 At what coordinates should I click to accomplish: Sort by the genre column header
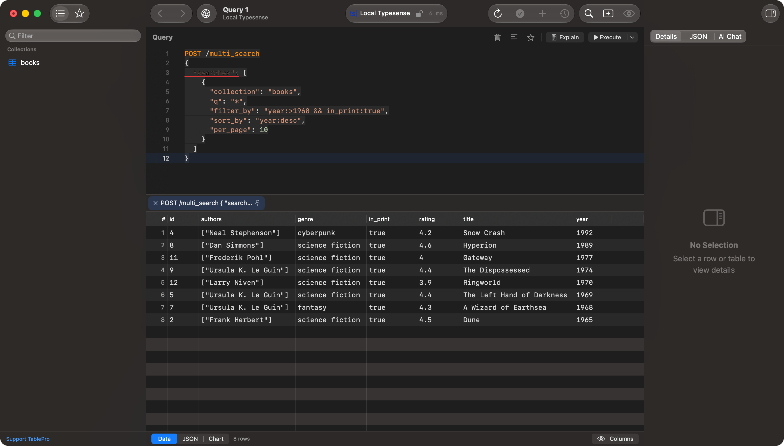(x=331, y=219)
